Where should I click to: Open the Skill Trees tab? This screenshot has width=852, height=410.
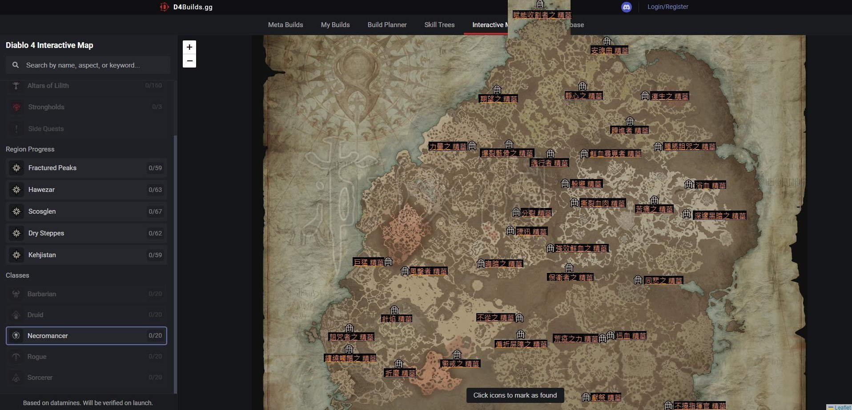439,25
